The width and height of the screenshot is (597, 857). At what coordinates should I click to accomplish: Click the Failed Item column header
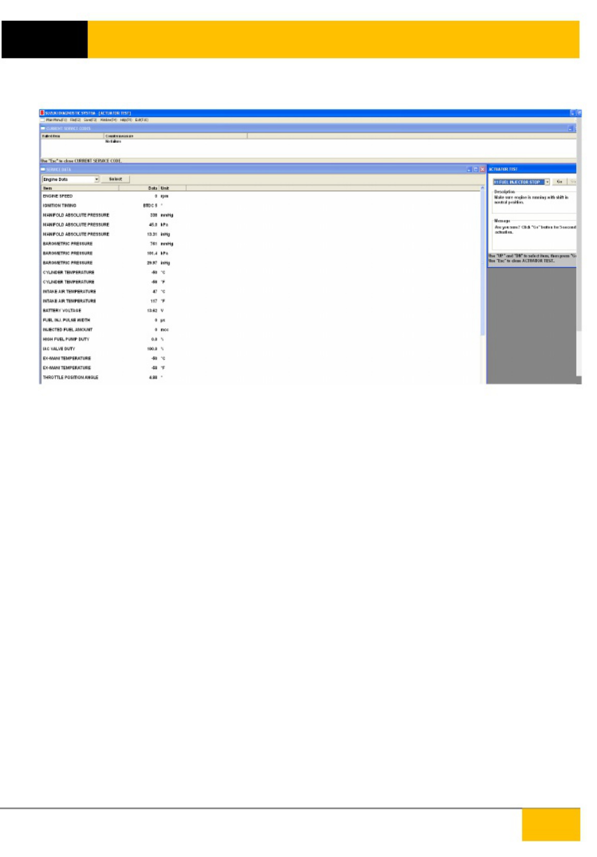[72, 136]
